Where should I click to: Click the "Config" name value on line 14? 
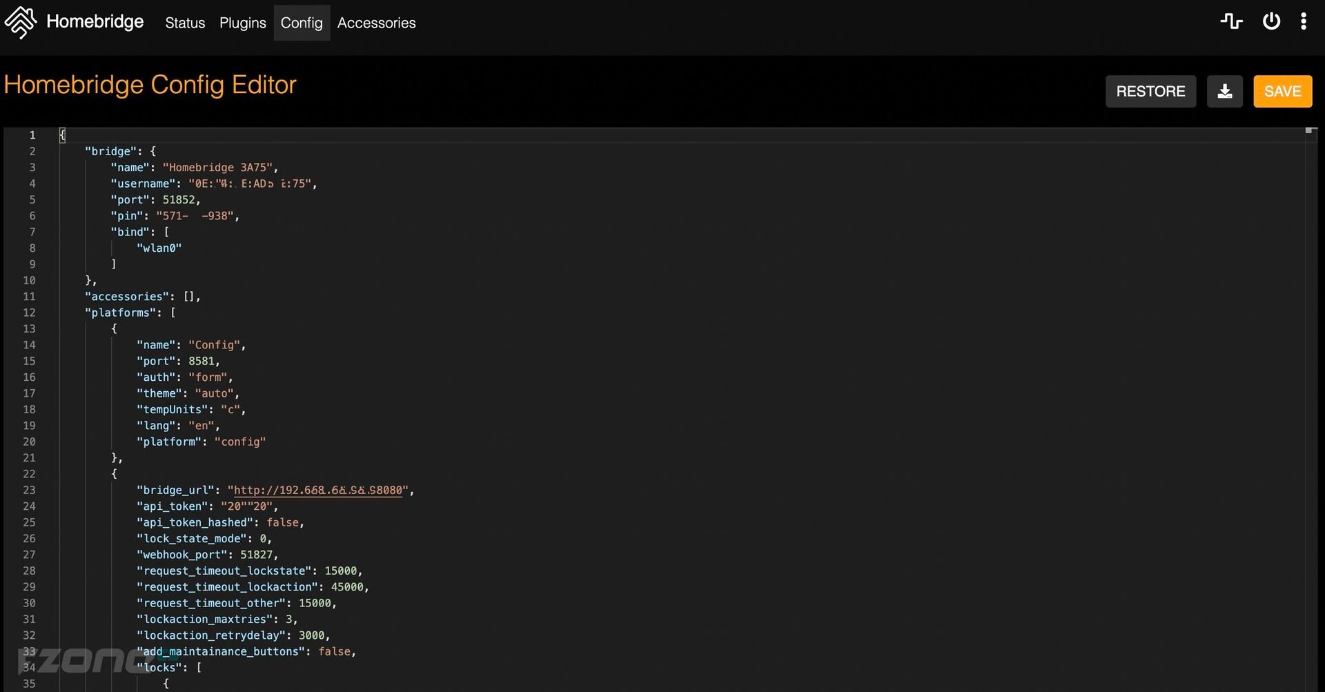pos(215,345)
